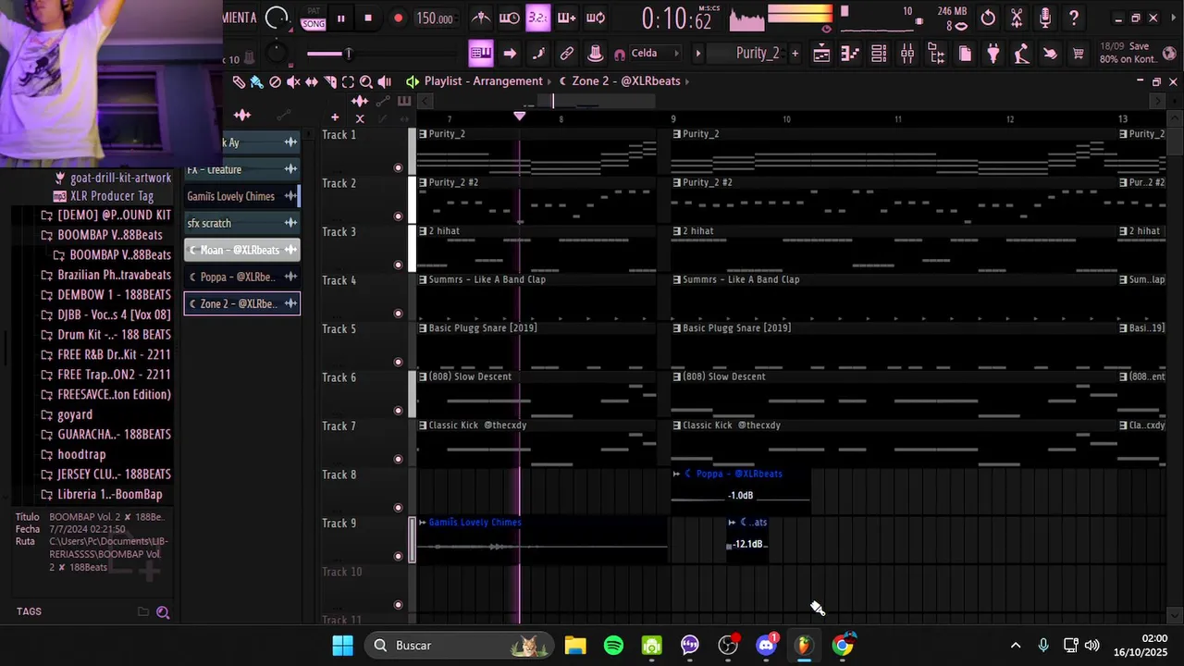The image size is (1184, 666).
Task: Mute Track 3 via its toggle dot
Action: pos(399,265)
